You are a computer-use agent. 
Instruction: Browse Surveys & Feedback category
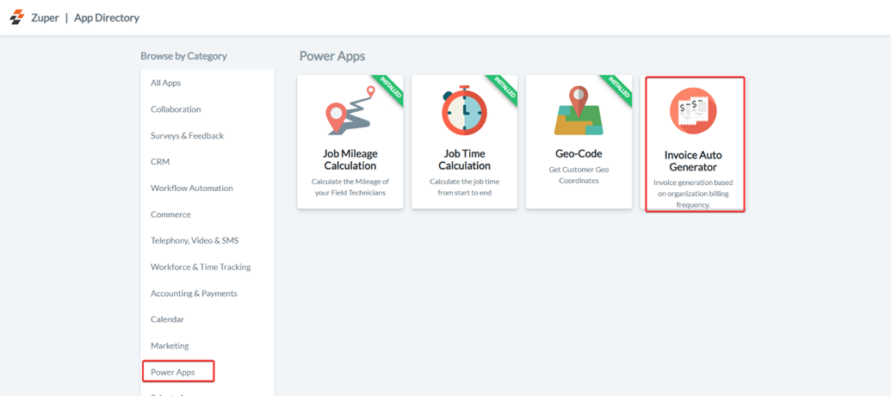tap(187, 136)
